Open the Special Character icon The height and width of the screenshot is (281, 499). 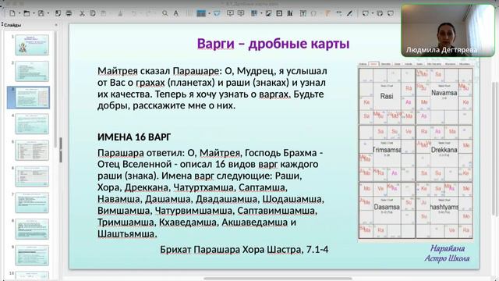(x=313, y=13)
